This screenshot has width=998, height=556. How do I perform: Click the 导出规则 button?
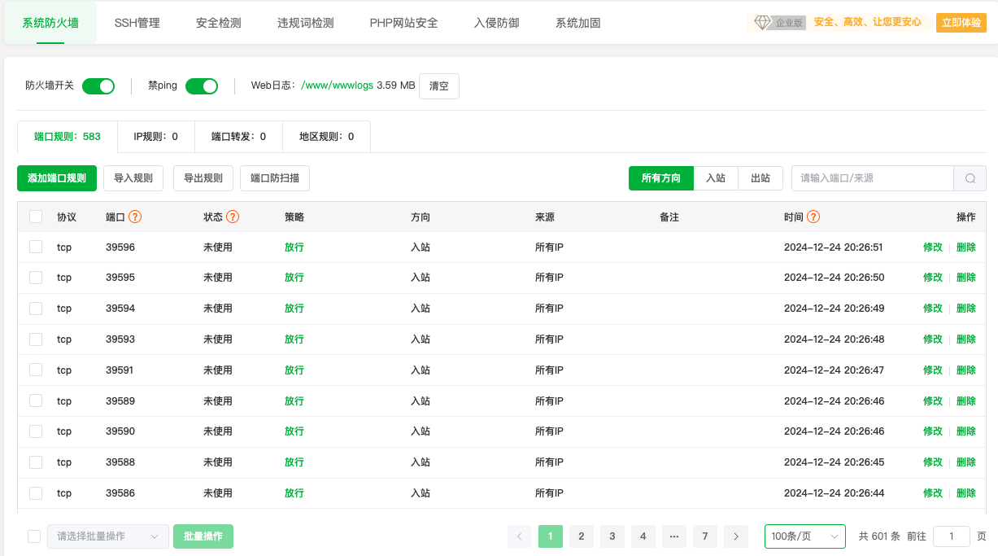(x=203, y=178)
